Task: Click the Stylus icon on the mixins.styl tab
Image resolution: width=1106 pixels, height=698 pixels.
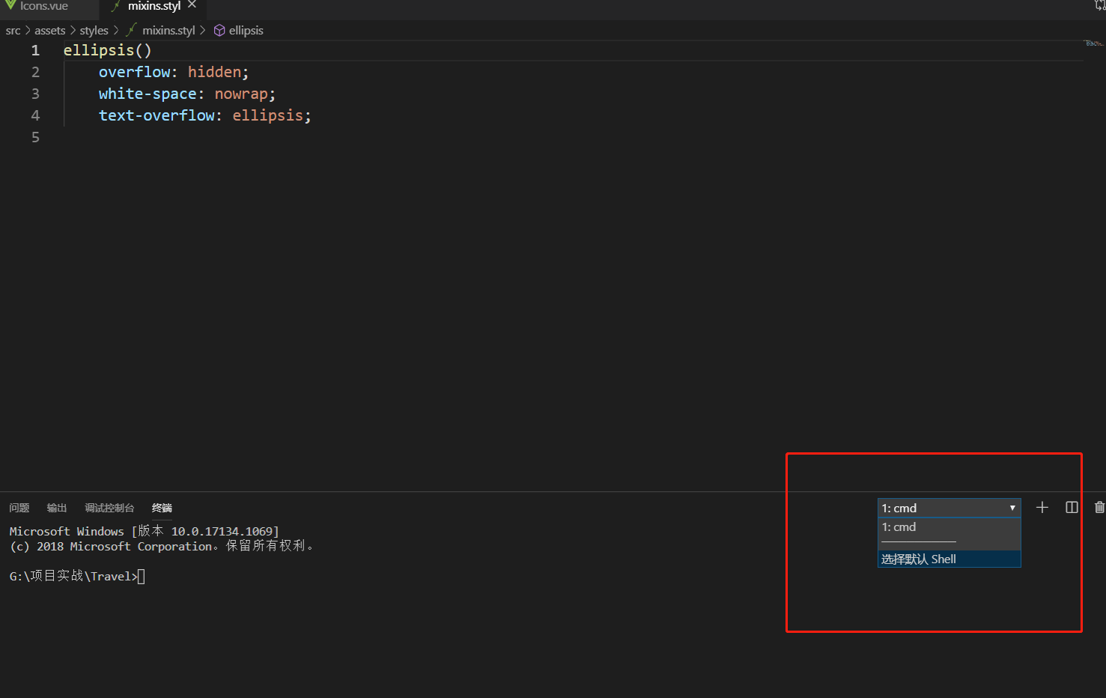Action: 116,6
